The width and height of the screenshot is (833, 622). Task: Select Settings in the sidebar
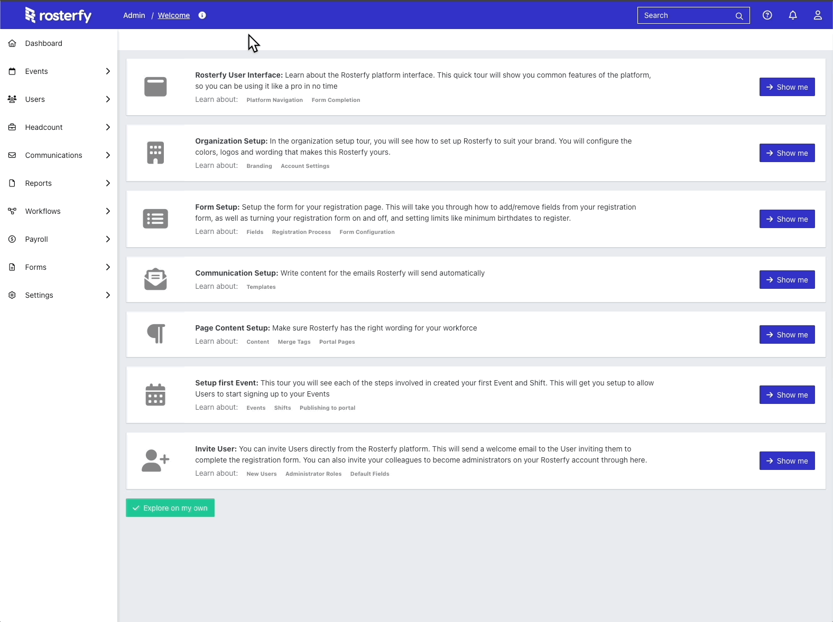59,295
